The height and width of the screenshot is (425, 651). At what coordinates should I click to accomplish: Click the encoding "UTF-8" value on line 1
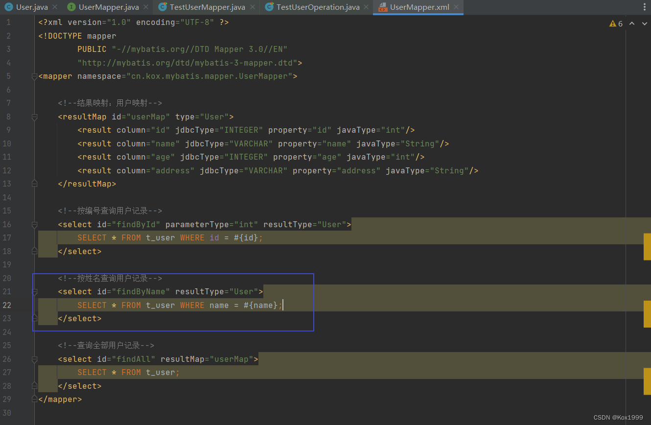(x=197, y=23)
